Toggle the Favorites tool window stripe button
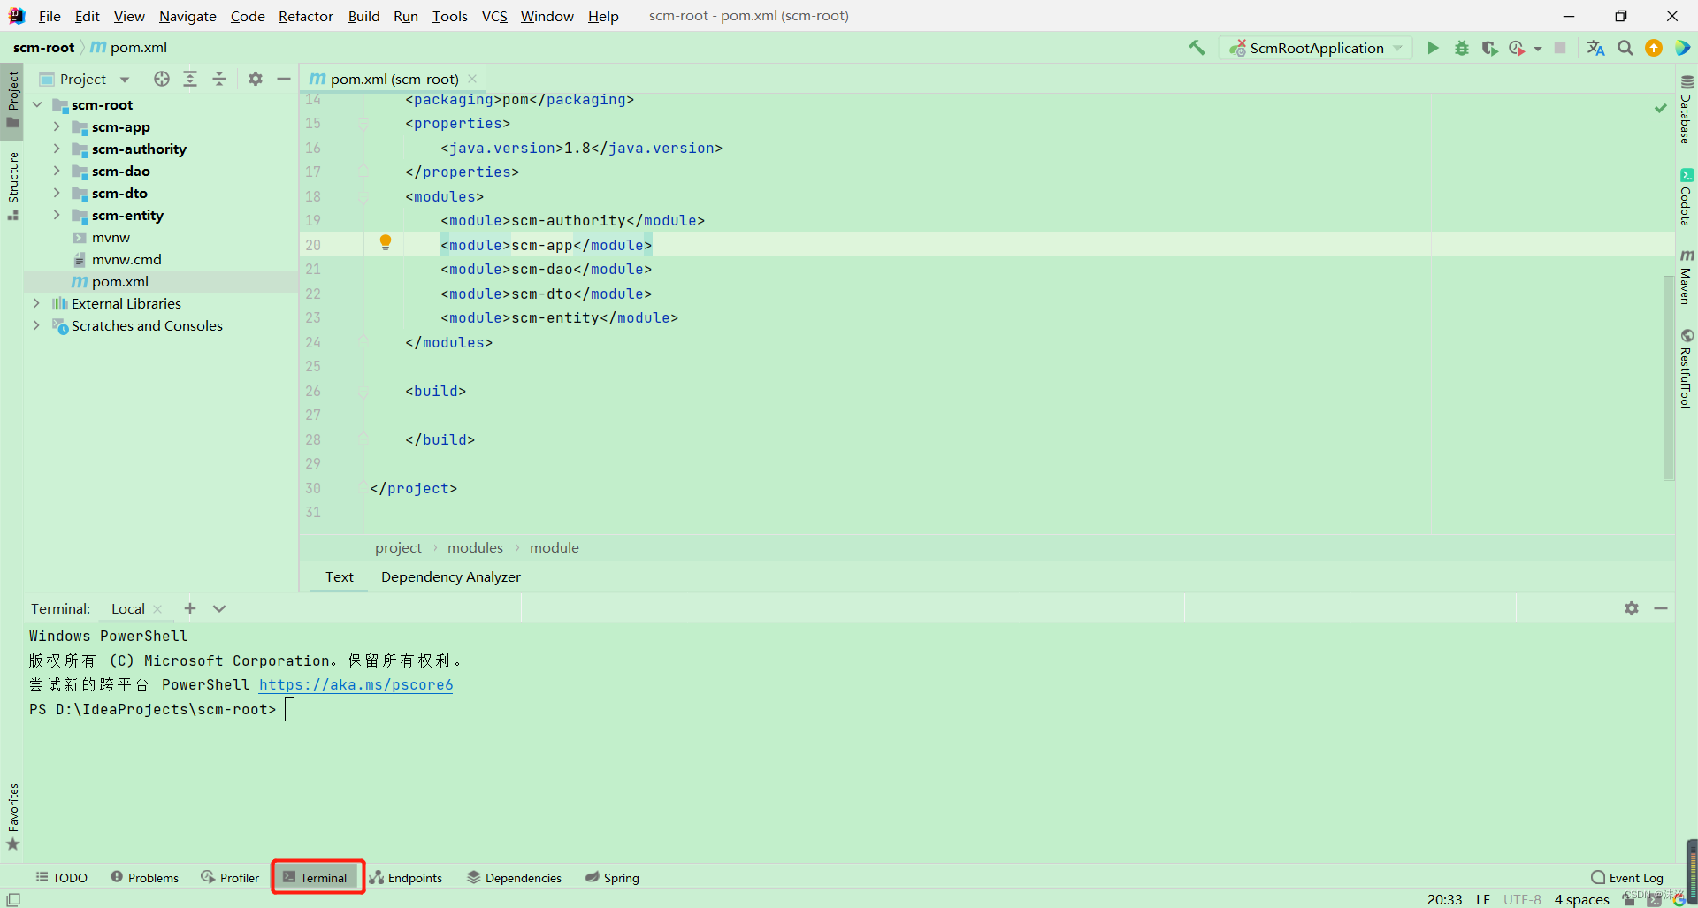Image resolution: width=1698 pixels, height=908 pixels. (x=12, y=817)
